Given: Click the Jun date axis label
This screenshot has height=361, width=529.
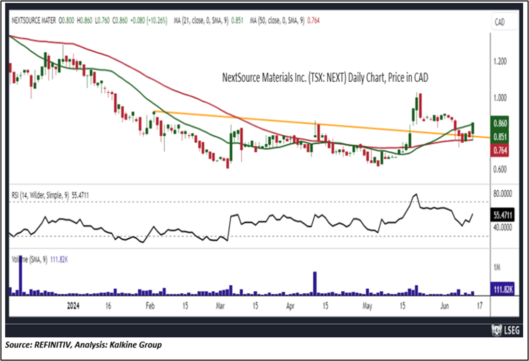Looking at the screenshot, I should coord(445,306).
